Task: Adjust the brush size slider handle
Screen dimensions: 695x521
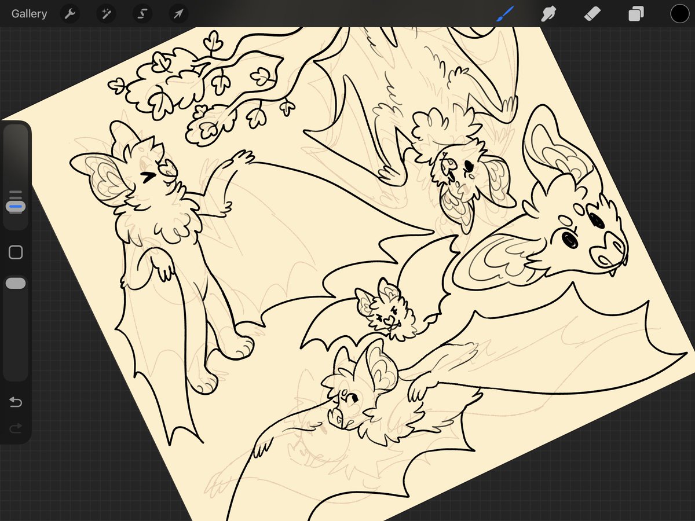Action: tap(16, 206)
